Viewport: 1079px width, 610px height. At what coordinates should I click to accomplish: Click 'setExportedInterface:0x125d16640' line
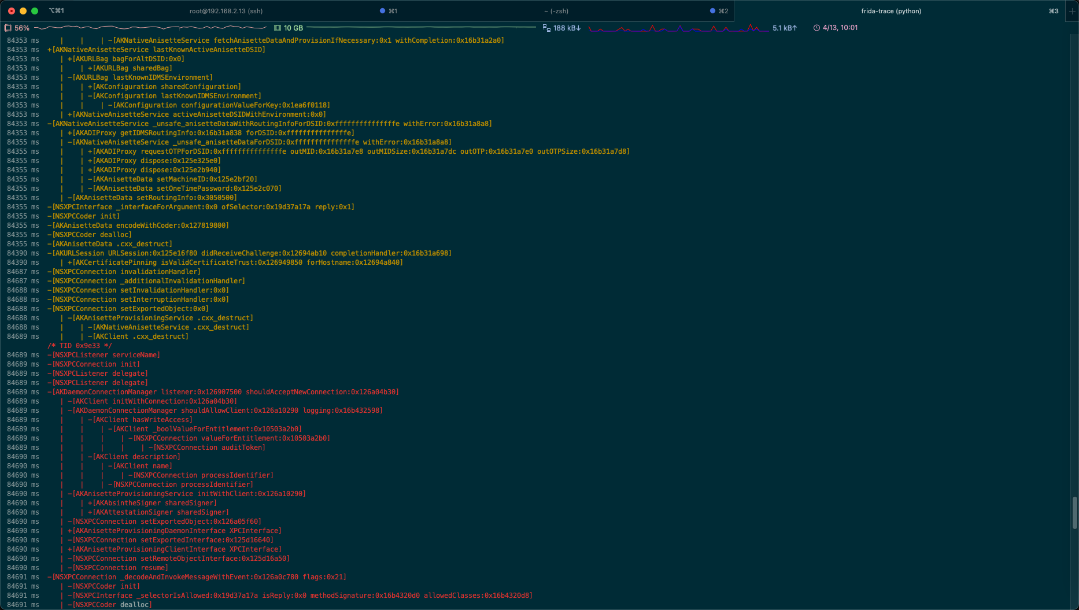171,540
